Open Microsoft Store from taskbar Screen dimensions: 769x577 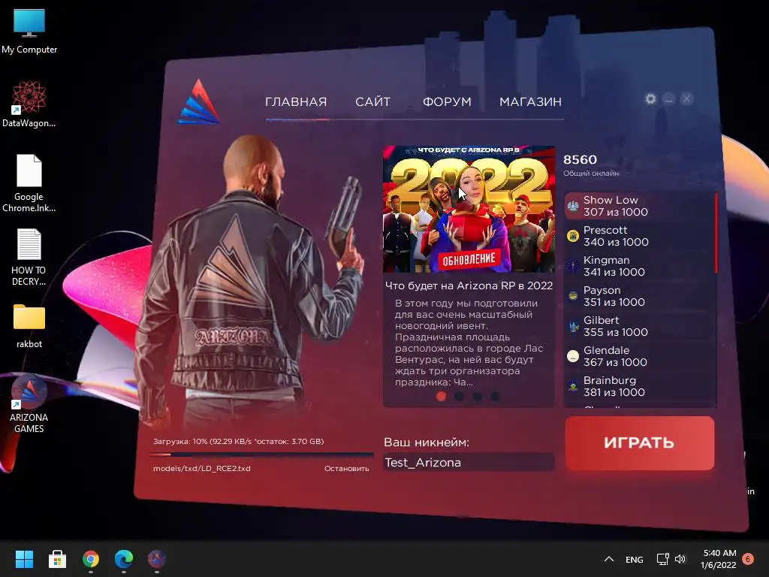pos(57,559)
